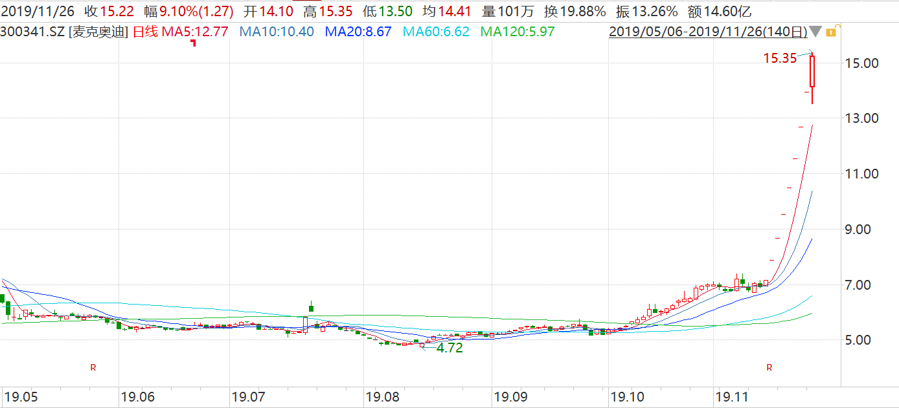Click the orange unlock padlock icon
This screenshot has width=899, height=408.
tap(832, 31)
